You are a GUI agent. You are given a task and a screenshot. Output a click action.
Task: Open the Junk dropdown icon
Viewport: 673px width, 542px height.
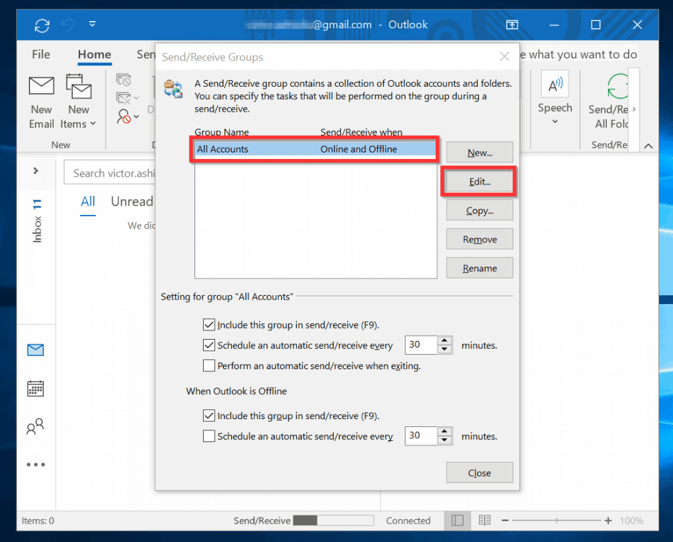[128, 116]
